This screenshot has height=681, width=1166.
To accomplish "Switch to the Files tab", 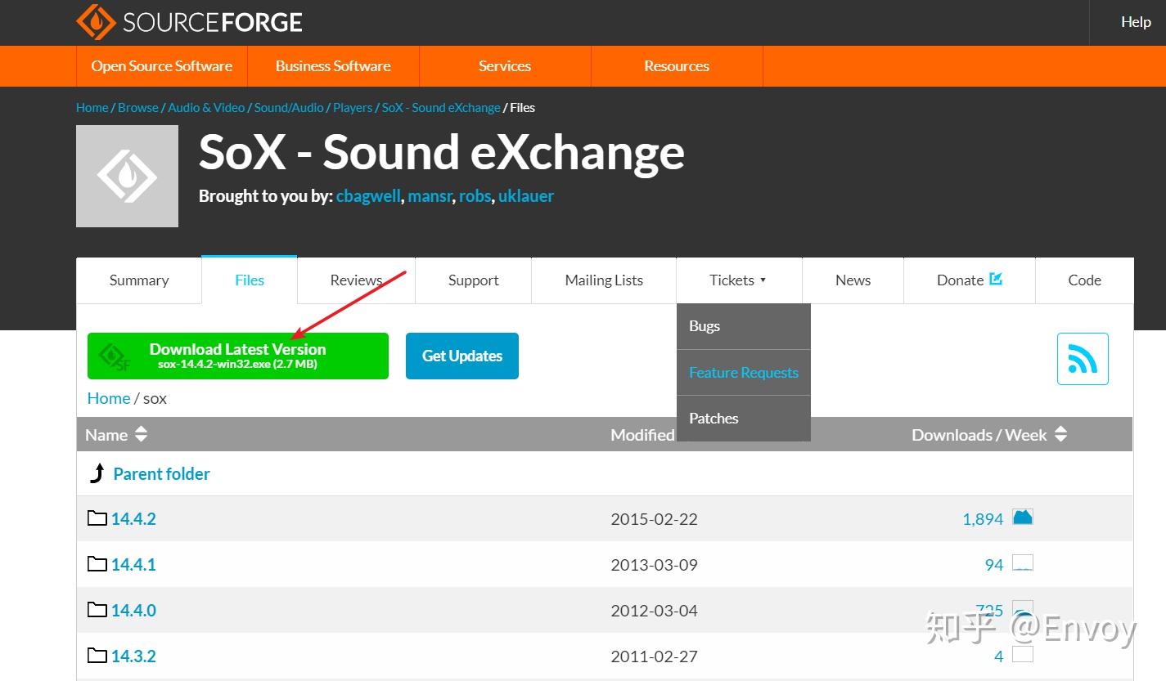I will point(250,280).
